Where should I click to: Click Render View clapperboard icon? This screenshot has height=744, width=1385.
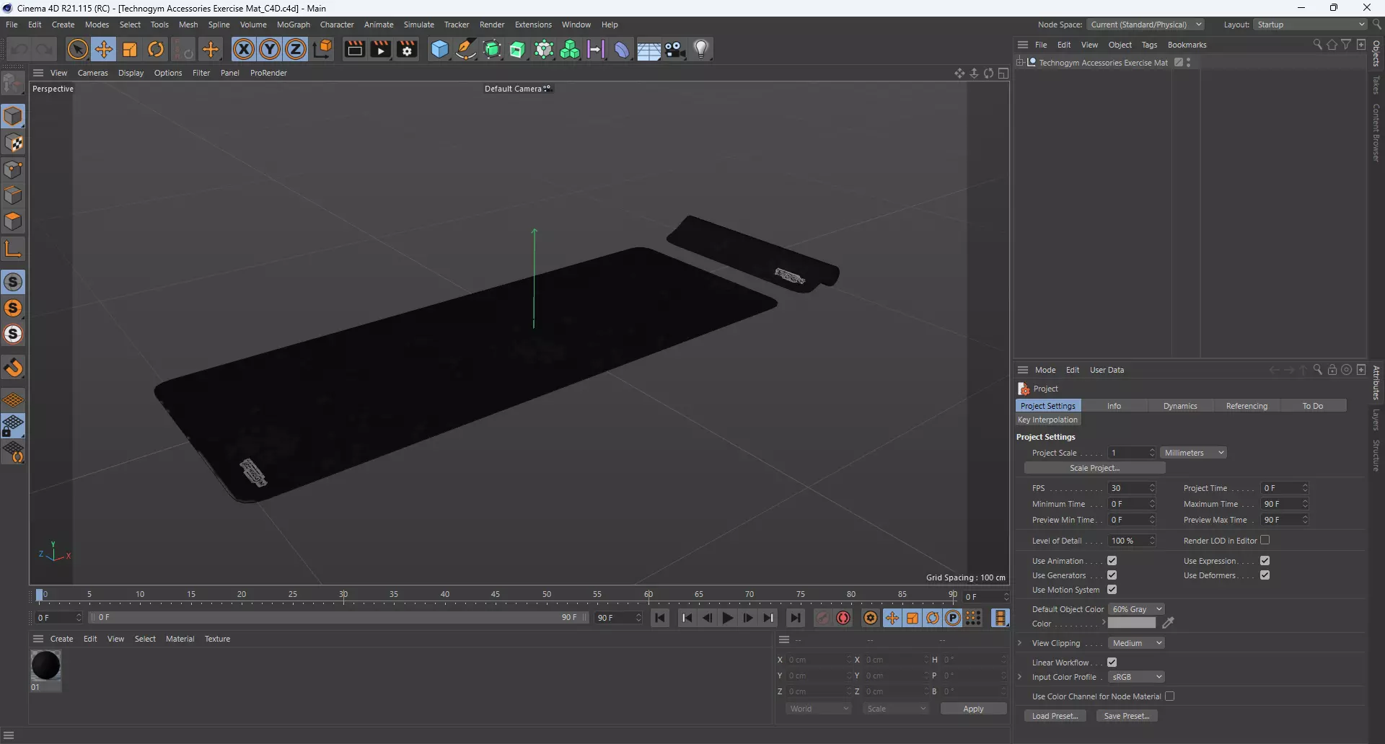pyautogui.click(x=354, y=49)
